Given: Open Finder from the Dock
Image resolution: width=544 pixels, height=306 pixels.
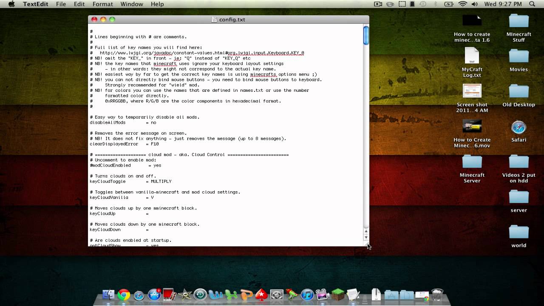Looking at the screenshot, I should click(108, 294).
